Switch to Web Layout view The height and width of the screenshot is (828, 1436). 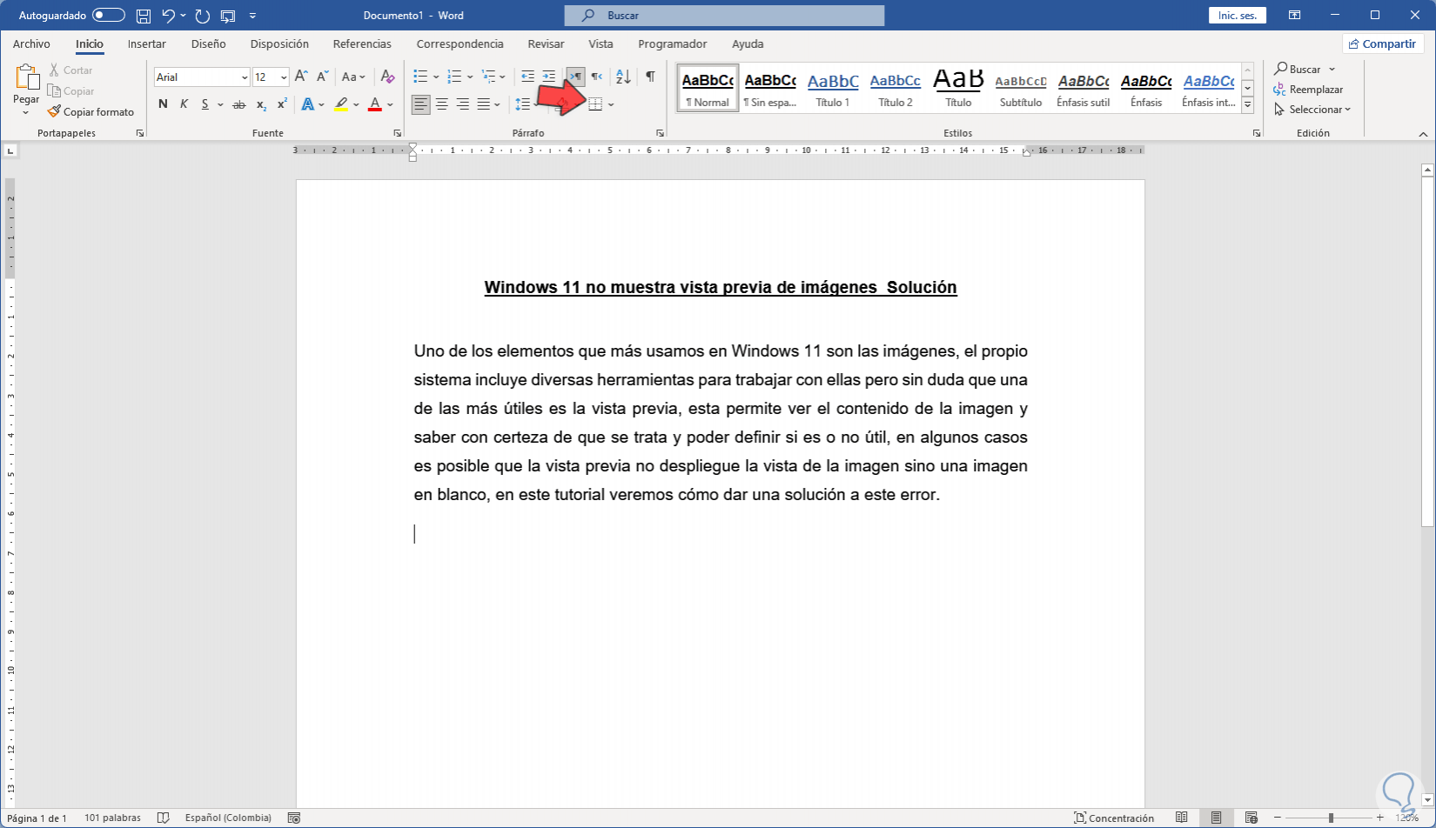[1251, 818]
